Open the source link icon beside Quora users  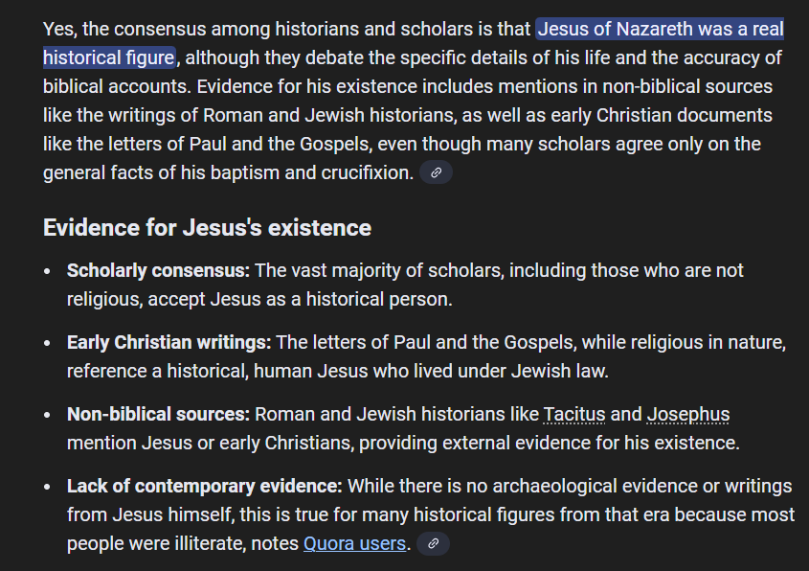click(434, 544)
